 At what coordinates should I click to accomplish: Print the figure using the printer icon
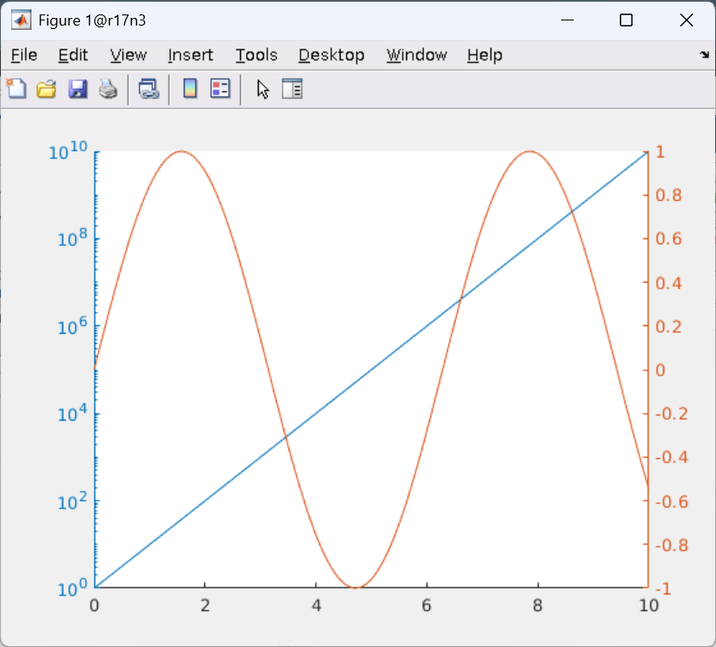108,89
